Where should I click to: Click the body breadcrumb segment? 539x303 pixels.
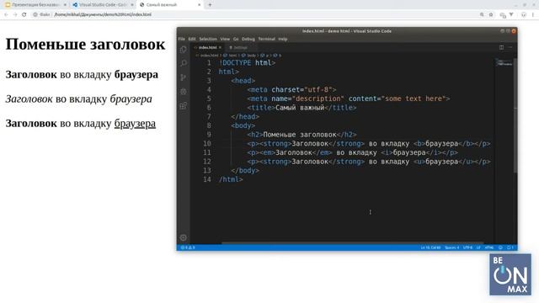tap(251, 56)
